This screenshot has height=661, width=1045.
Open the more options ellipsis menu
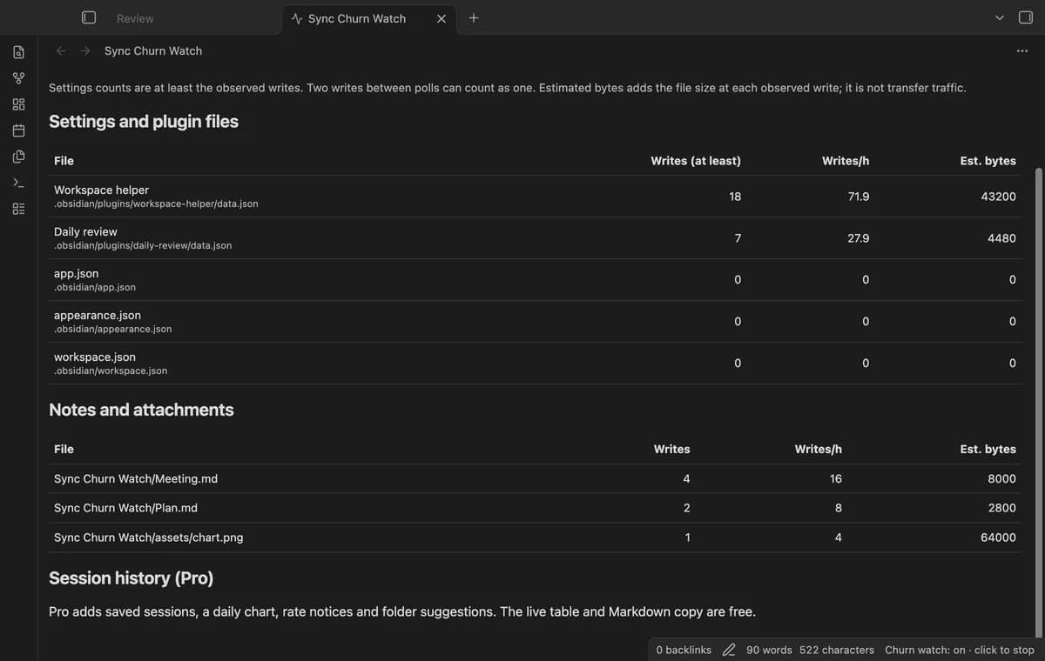1021,50
